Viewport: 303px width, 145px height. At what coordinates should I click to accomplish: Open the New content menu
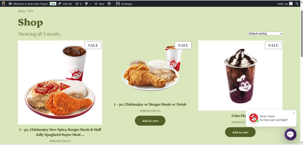[99, 4]
